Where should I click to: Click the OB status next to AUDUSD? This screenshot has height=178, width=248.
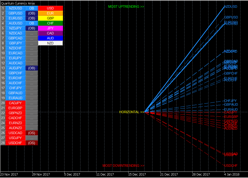pyautogui.click(x=32, y=23)
